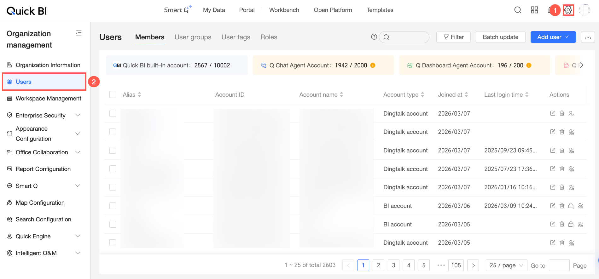Switch to the Roles tab
Image resolution: width=599 pixels, height=279 pixels.
coord(269,37)
